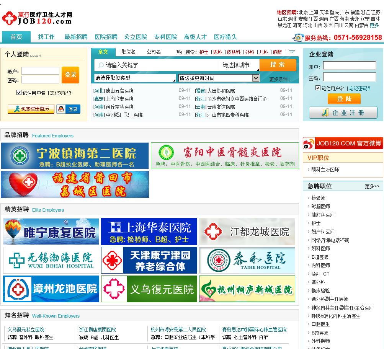Click the telephone hotline icon
Viewport: 384px width, 349px height.
298,38
